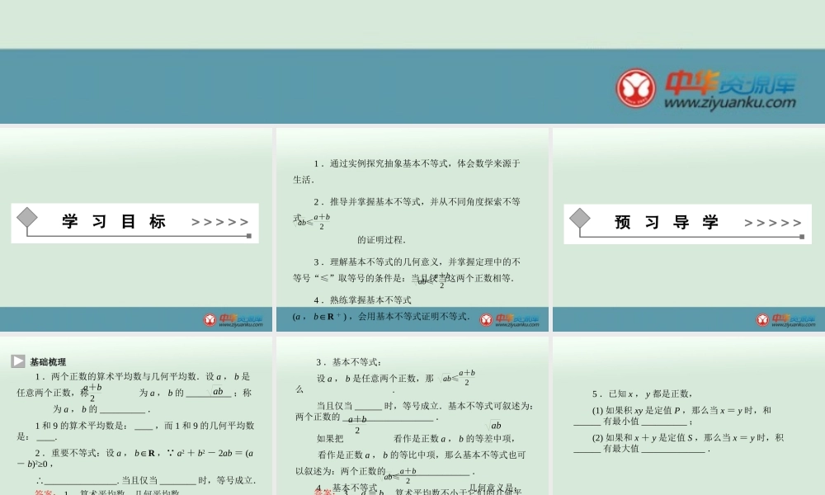
Task: Click the line '2．重要不等式：设a，b∈R'
Action: click(x=144, y=453)
